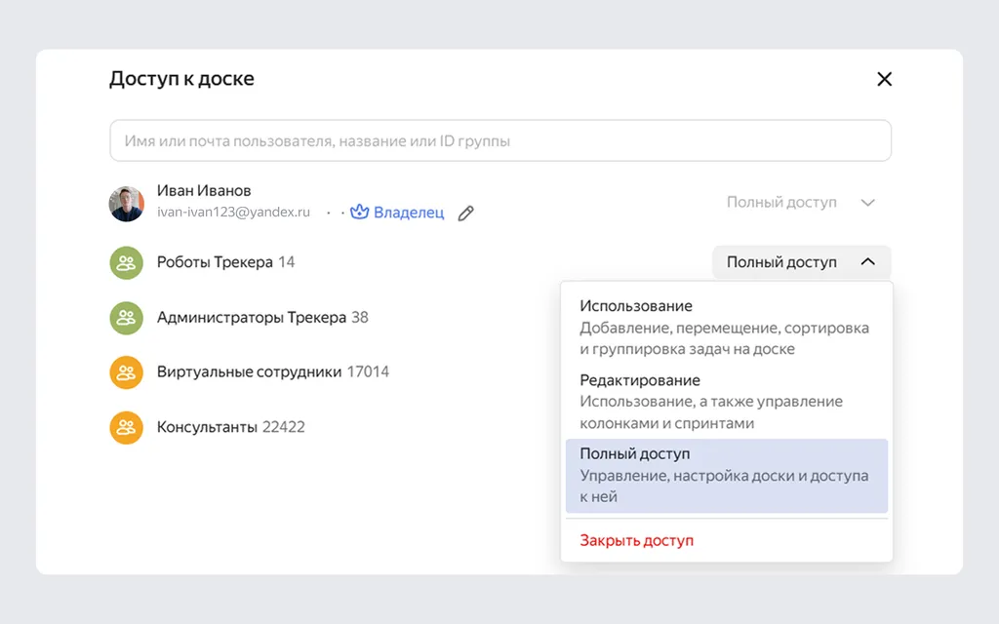Click the Консультанты group icon
This screenshot has height=624, width=999.
coord(126,427)
